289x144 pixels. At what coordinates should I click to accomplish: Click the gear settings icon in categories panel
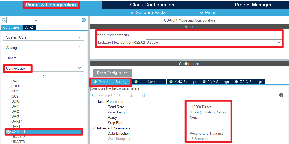[84, 20]
